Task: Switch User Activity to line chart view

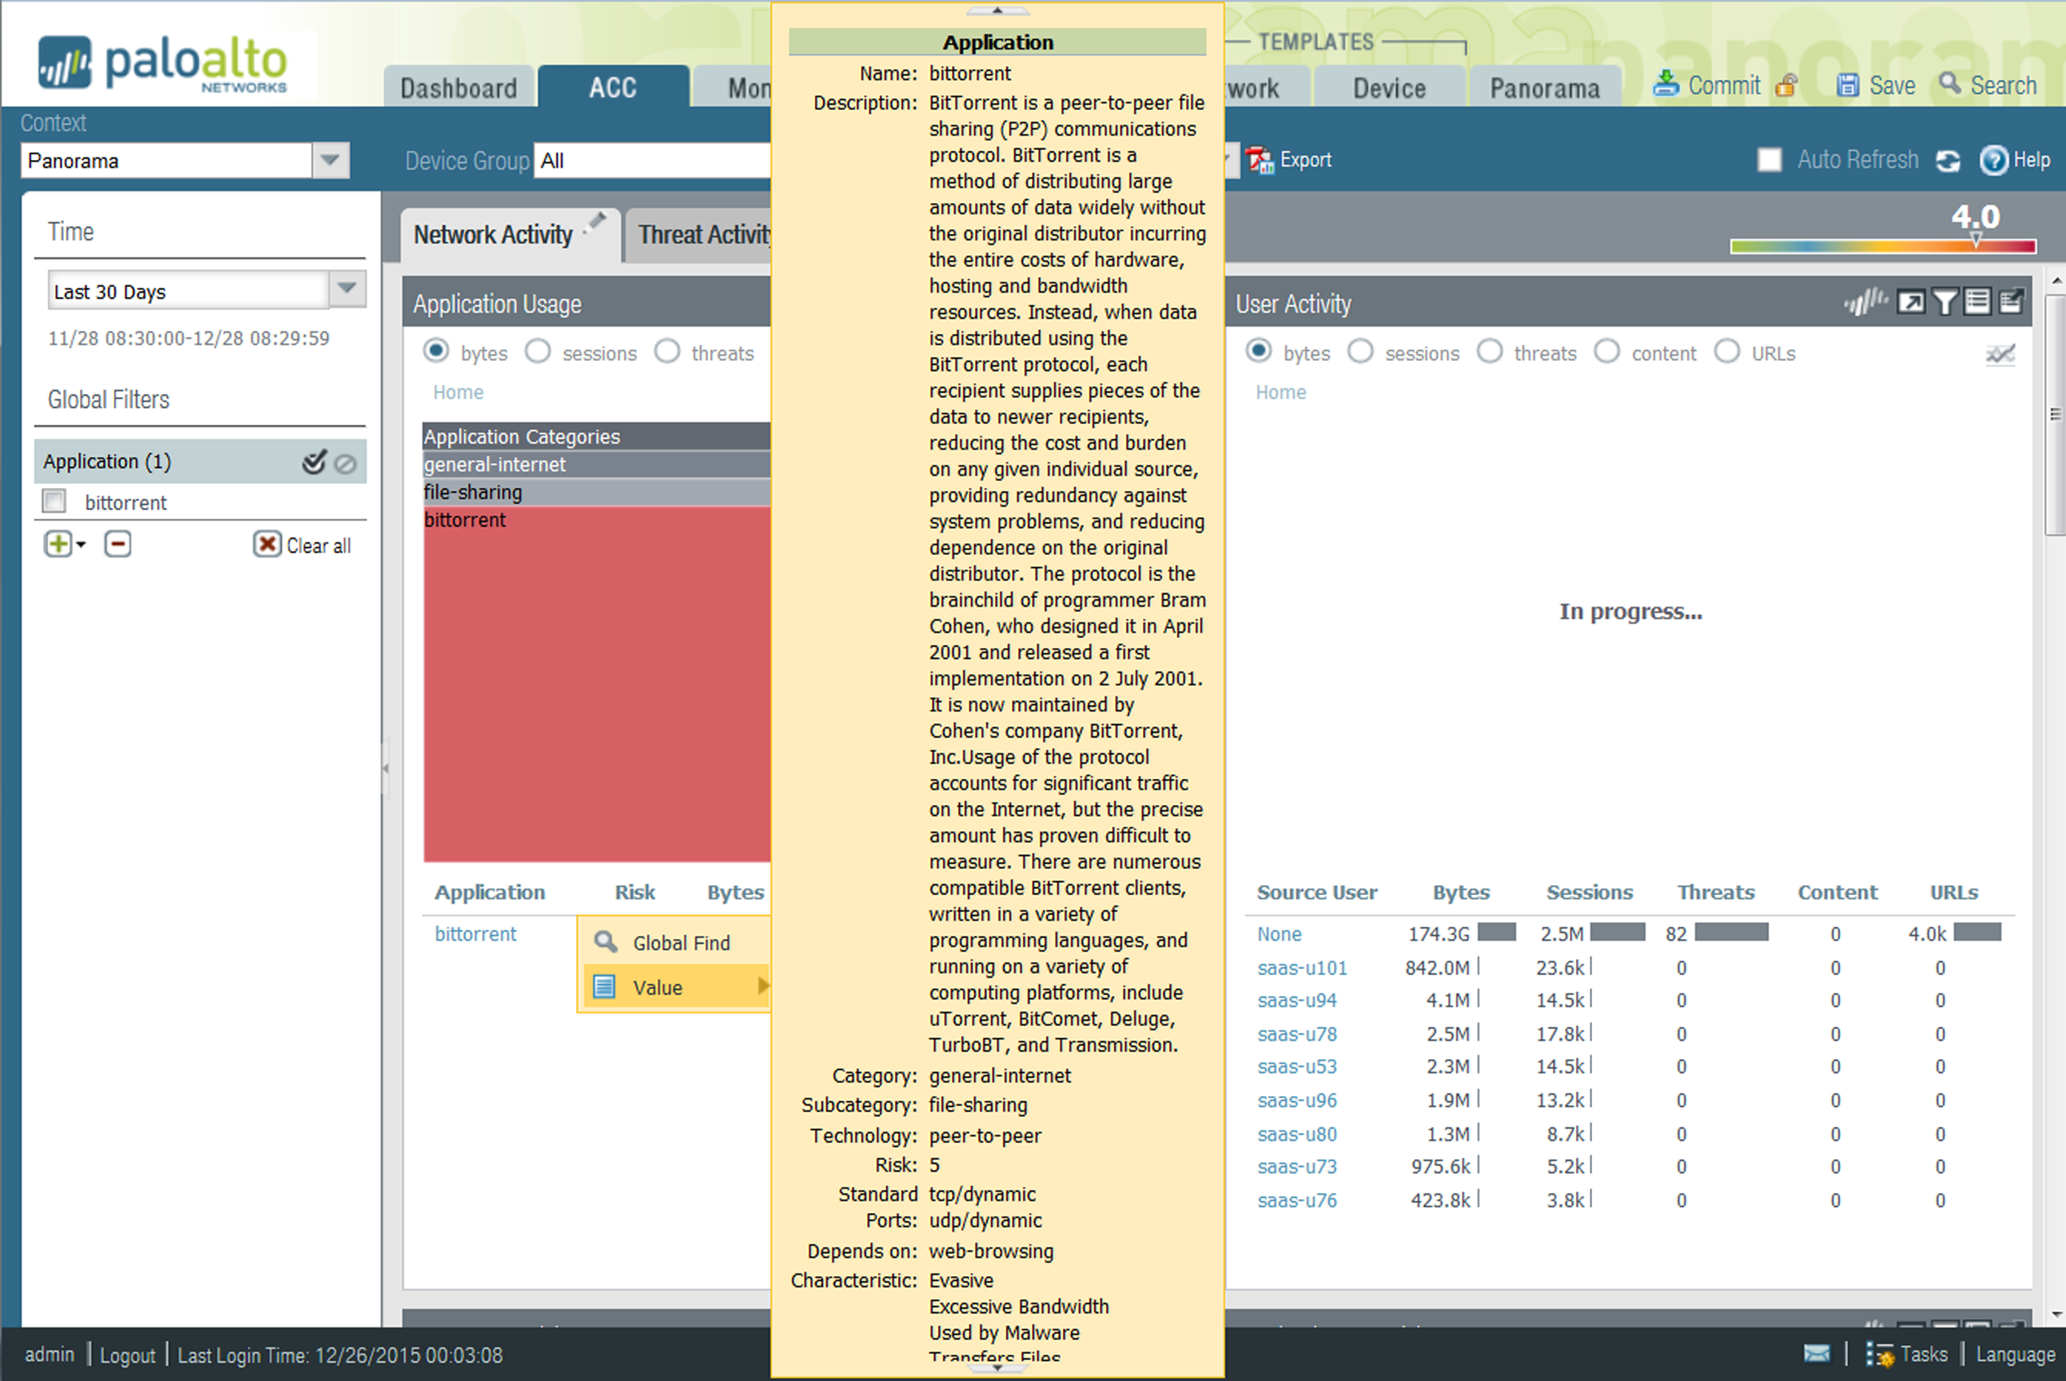Action: tap(2000, 354)
